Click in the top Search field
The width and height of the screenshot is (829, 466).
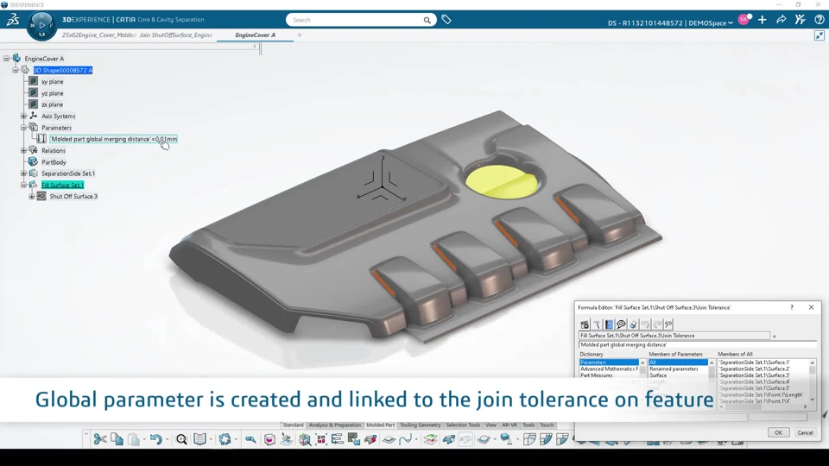[357, 20]
